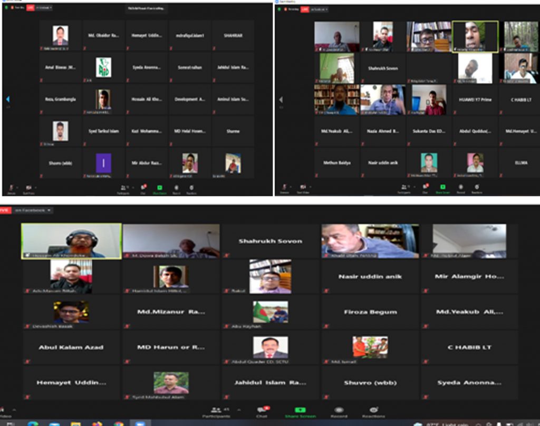Image resolution: width=540 pixels, height=426 pixels.
Task: Select the green-bordered active speaker in bottom window
Action: [x=71, y=241]
